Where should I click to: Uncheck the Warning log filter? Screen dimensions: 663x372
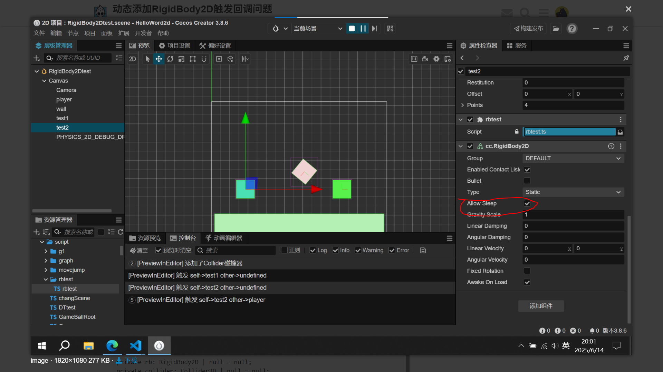click(x=358, y=250)
